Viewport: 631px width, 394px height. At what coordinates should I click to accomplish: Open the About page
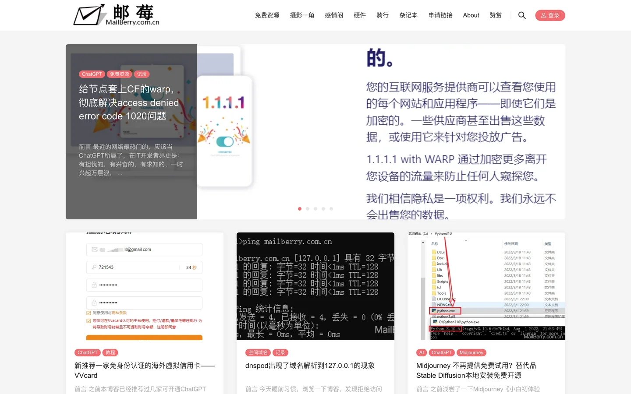(x=471, y=15)
